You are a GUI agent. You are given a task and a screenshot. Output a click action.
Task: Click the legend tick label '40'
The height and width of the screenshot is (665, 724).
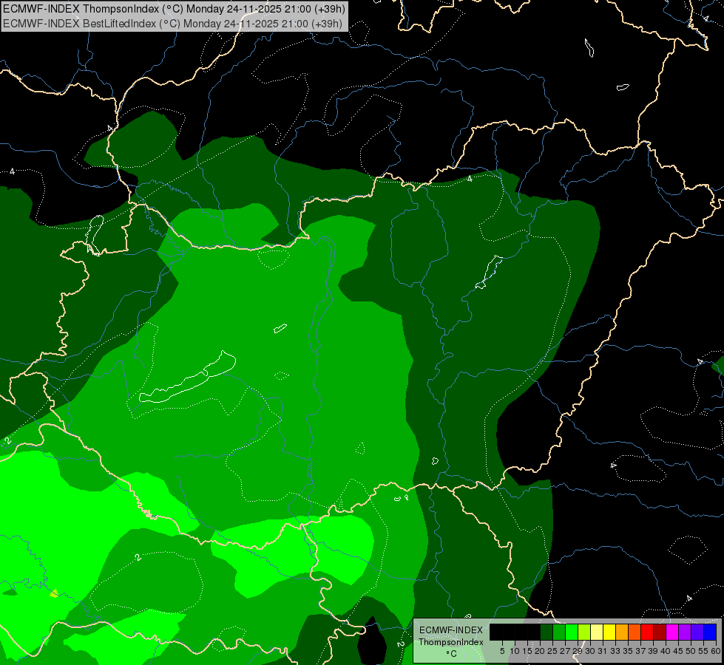(x=666, y=651)
